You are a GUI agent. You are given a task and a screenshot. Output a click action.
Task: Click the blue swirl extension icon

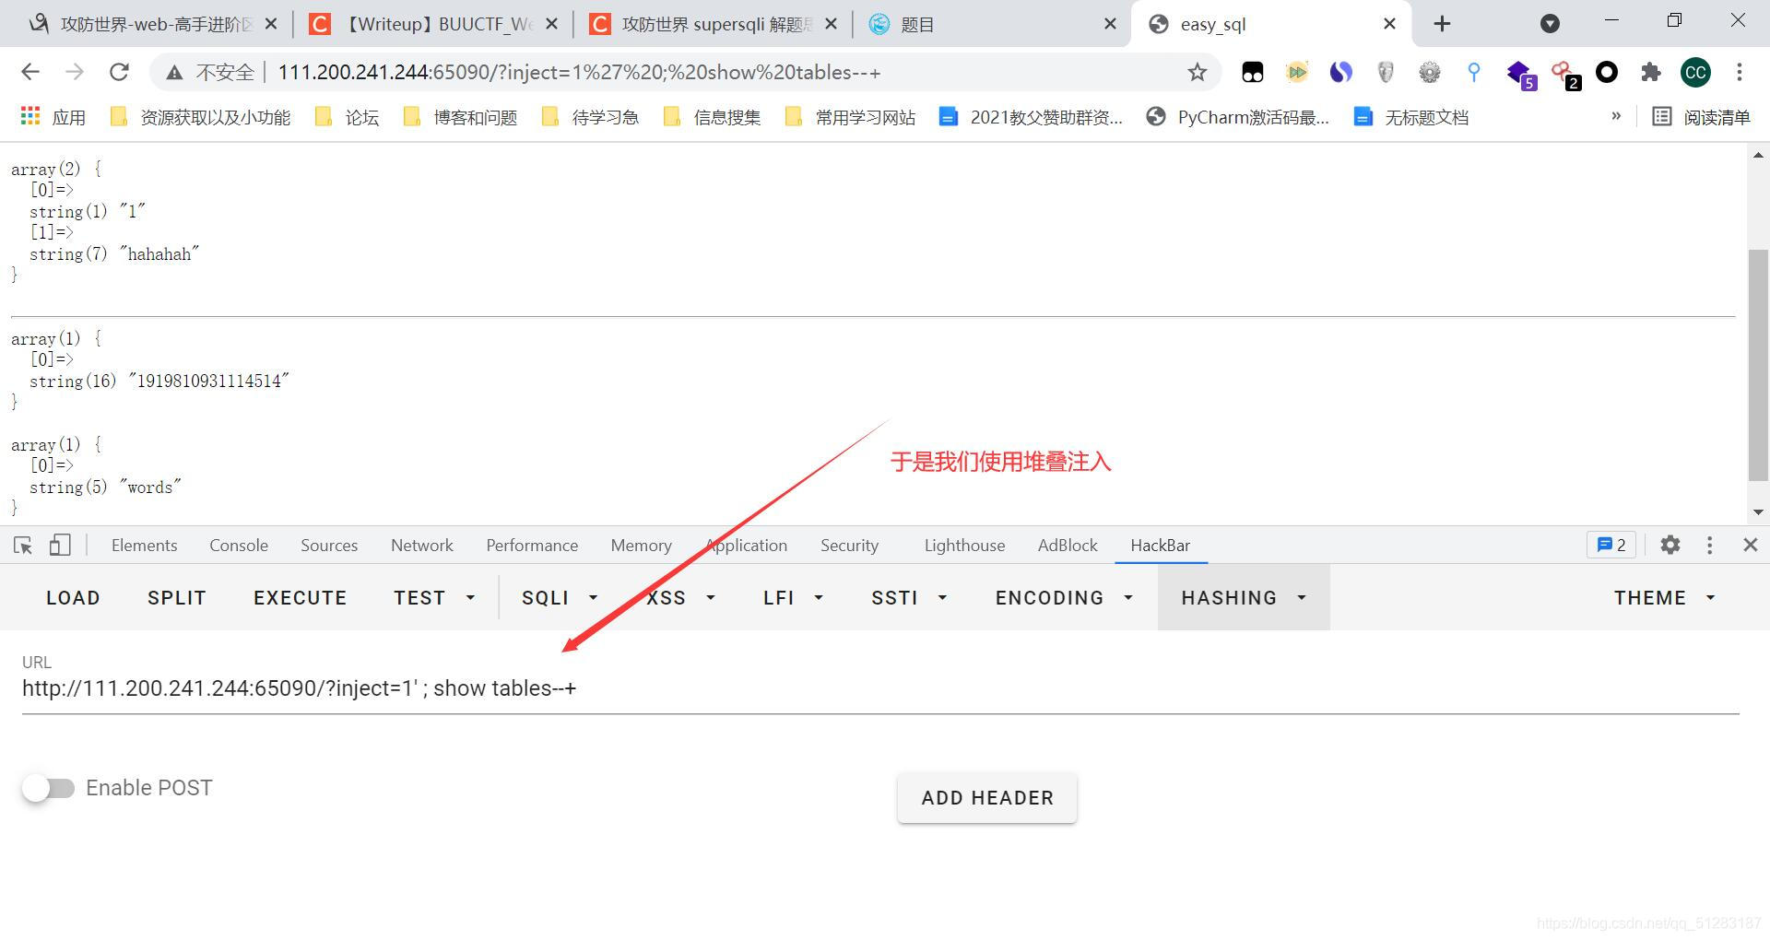(x=1341, y=72)
